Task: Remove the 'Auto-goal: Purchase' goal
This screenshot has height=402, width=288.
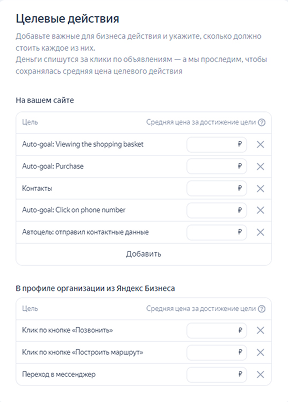Action: pyautogui.click(x=260, y=167)
